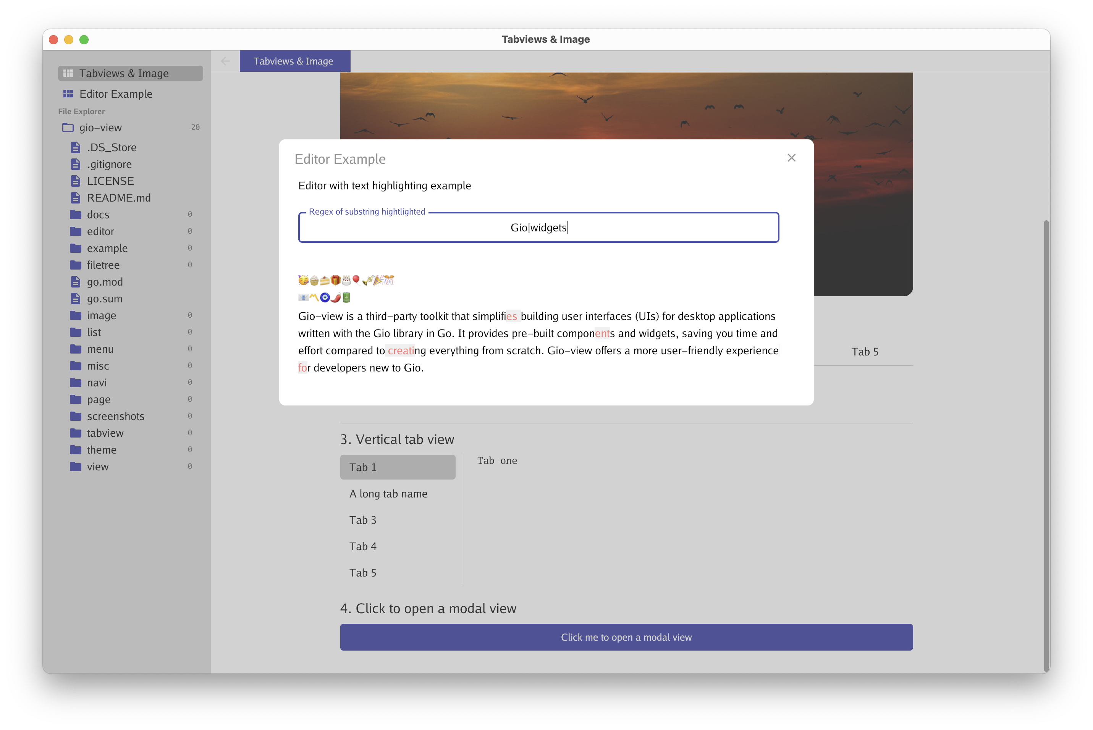Viewport: 1093px width, 730px height.
Task: Expand the editor folder
Action: 100,231
